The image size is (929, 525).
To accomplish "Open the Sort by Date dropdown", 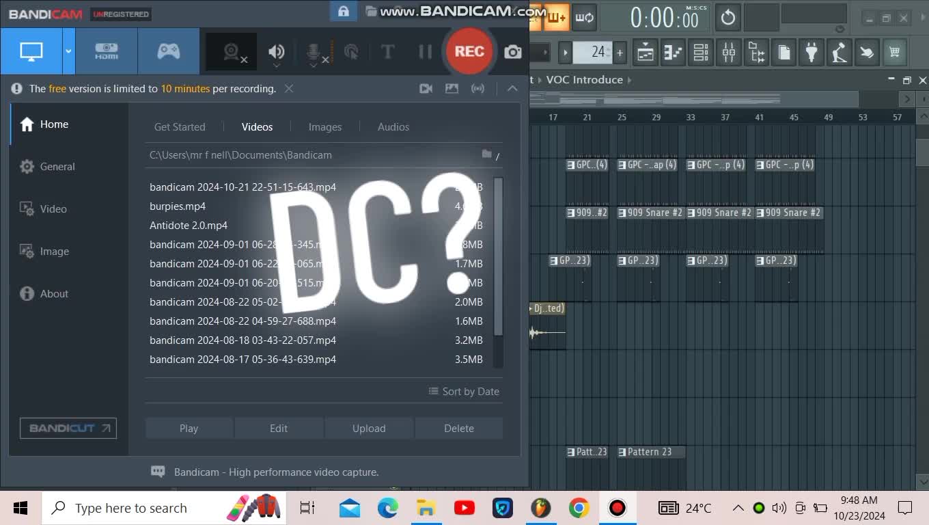I will click(x=464, y=392).
